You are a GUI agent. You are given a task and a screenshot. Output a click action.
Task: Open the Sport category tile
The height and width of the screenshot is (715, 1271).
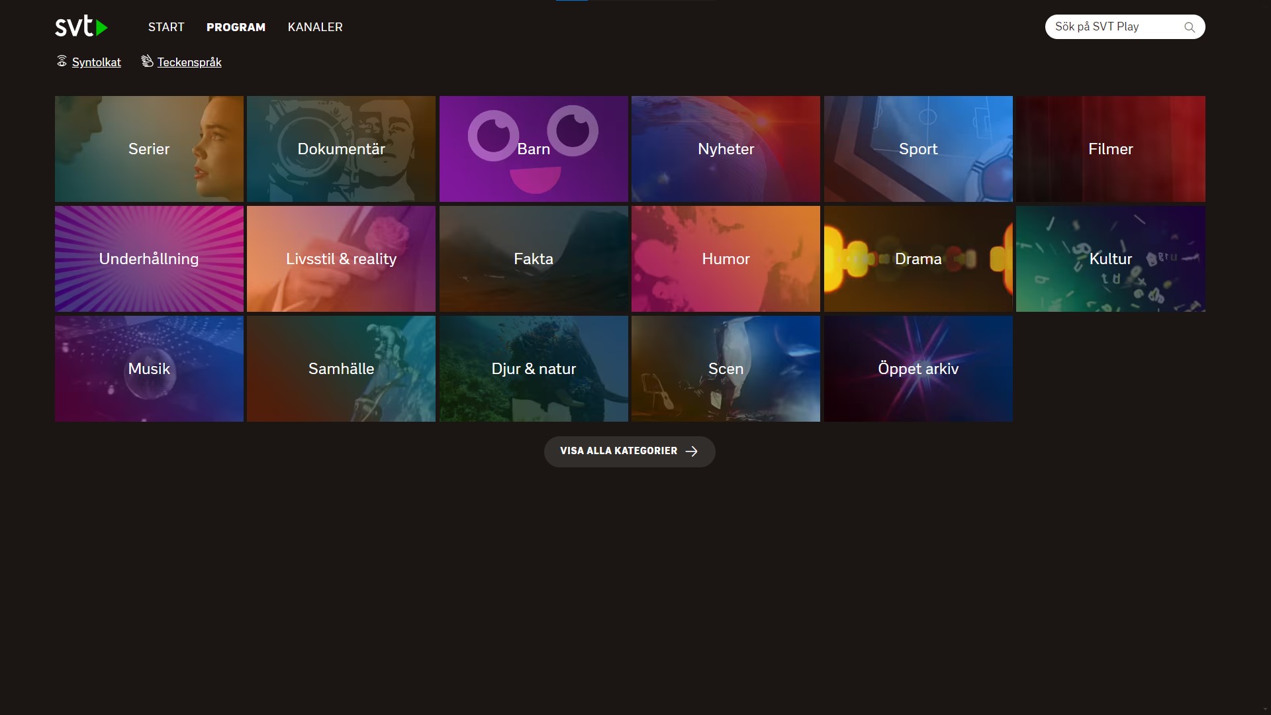(918, 149)
